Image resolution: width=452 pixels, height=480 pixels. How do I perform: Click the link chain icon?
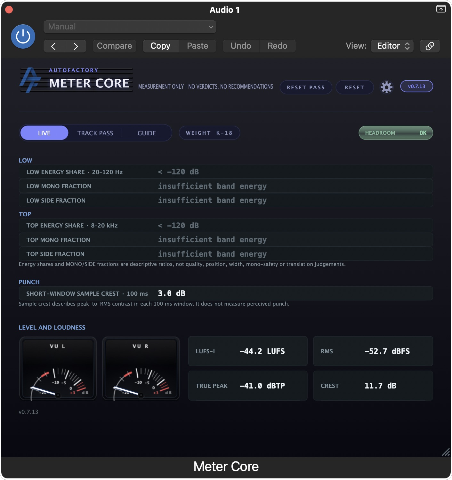point(430,46)
